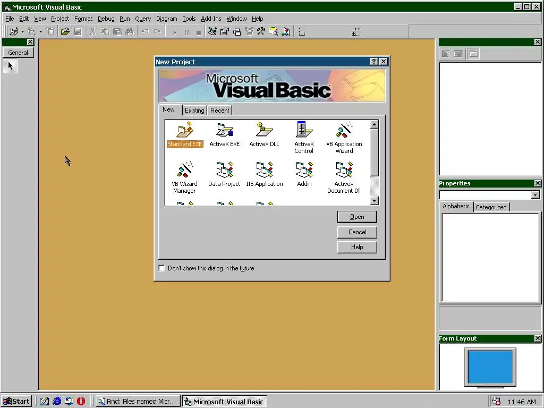Click the Toolbox hammer-and-wrench icon

pos(261,31)
